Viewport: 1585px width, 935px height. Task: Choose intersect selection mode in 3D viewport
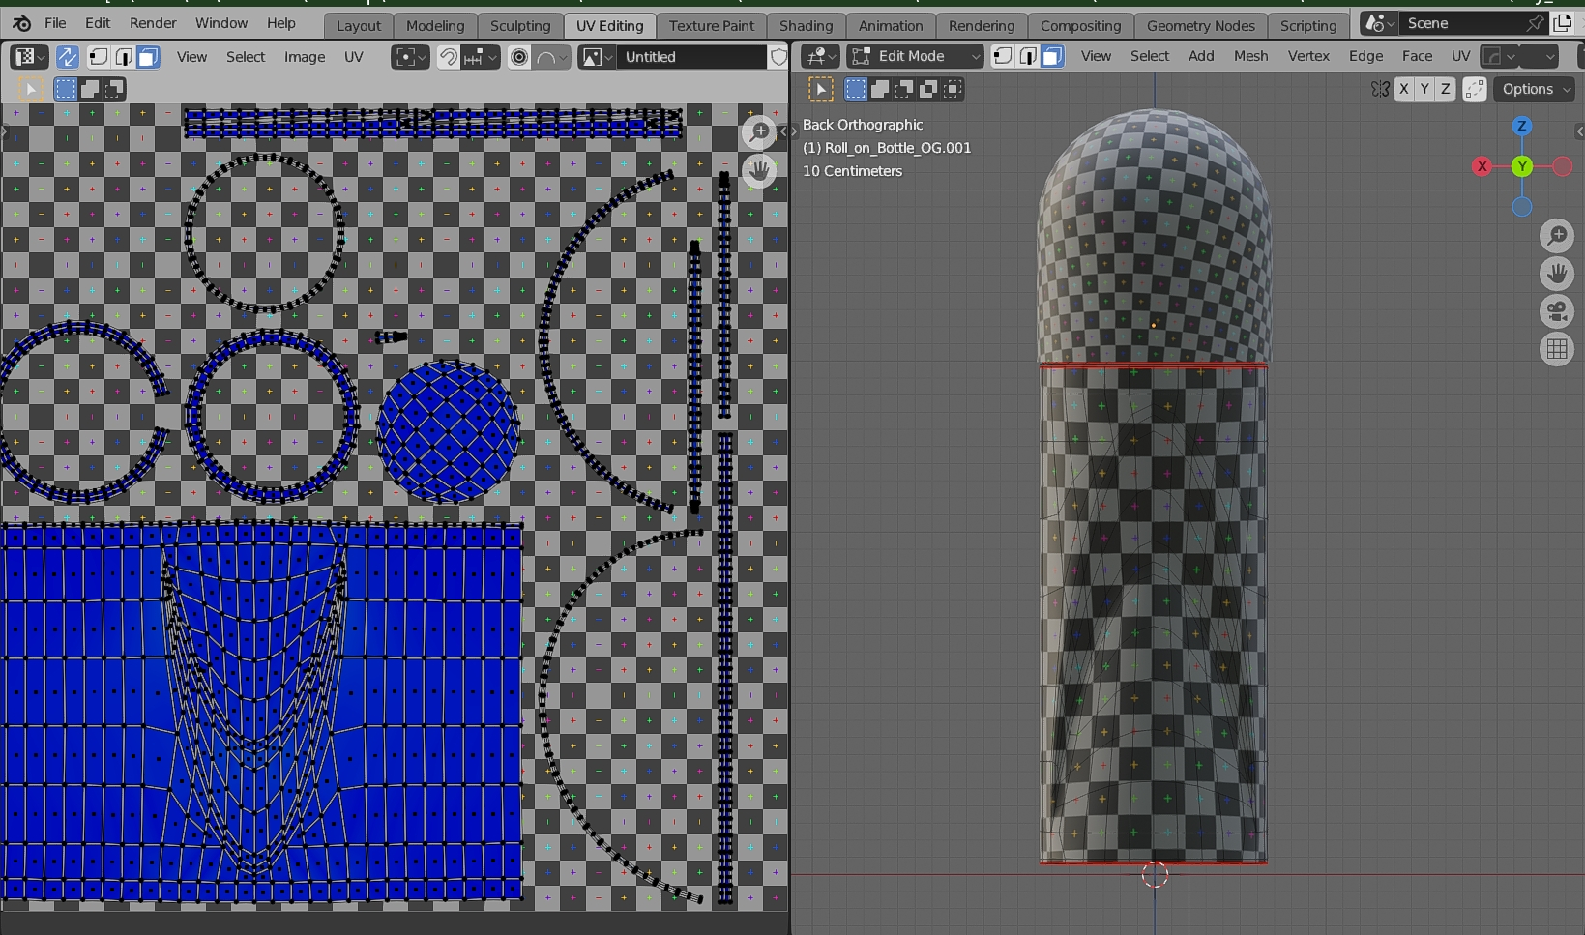(x=953, y=89)
